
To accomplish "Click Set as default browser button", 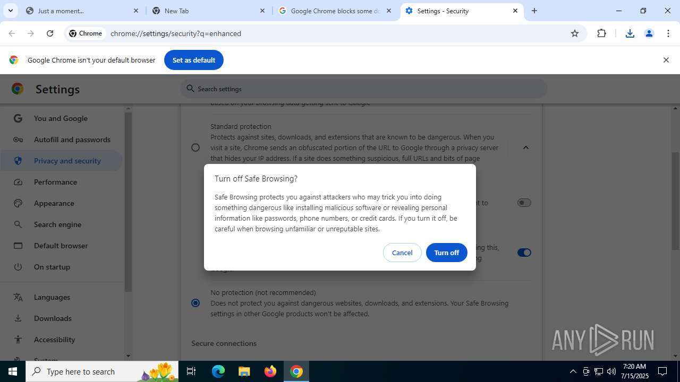I will (x=193, y=60).
